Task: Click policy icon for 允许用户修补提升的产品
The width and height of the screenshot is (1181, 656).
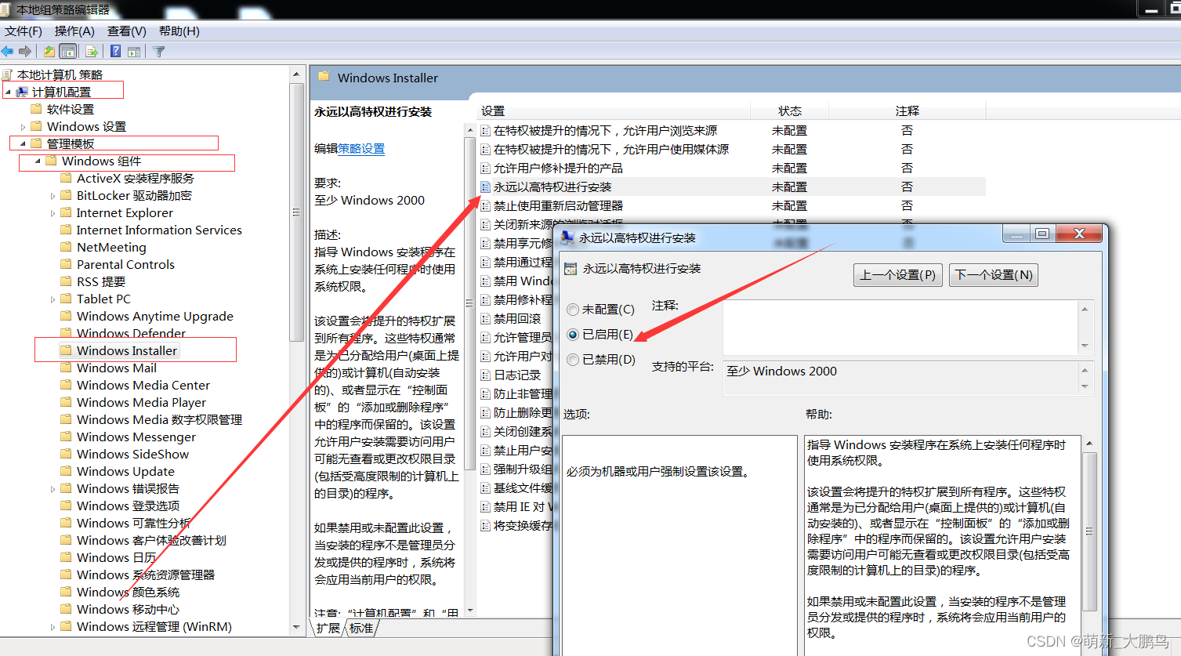Action: 486,169
